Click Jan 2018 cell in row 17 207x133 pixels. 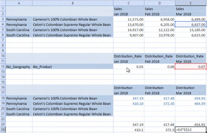129,93
